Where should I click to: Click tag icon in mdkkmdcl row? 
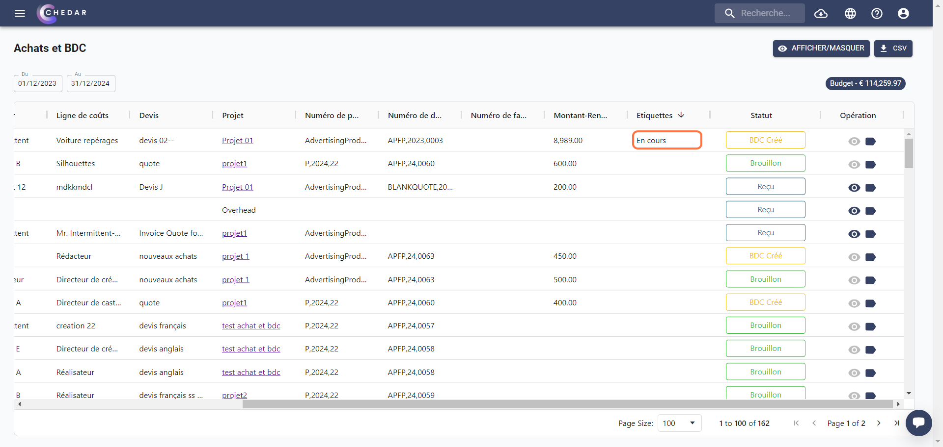pos(870,187)
